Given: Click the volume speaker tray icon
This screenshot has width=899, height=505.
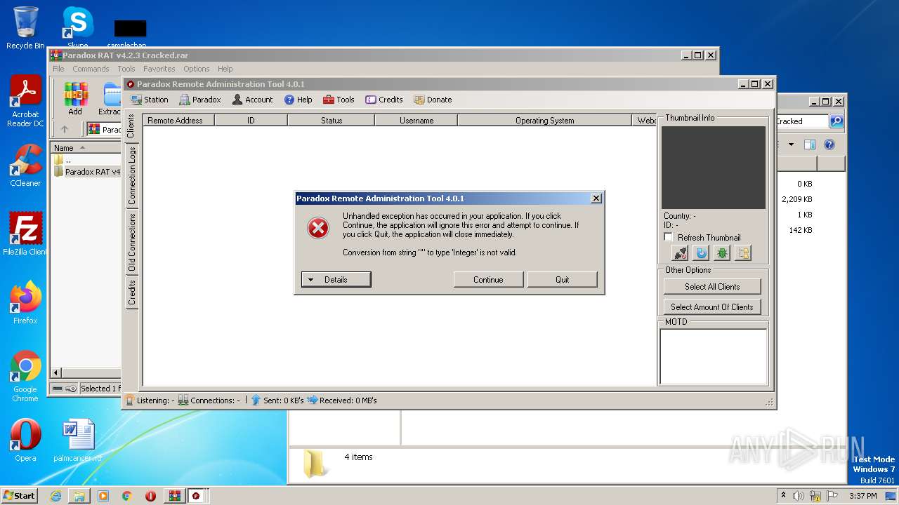Looking at the screenshot, I should pos(799,496).
